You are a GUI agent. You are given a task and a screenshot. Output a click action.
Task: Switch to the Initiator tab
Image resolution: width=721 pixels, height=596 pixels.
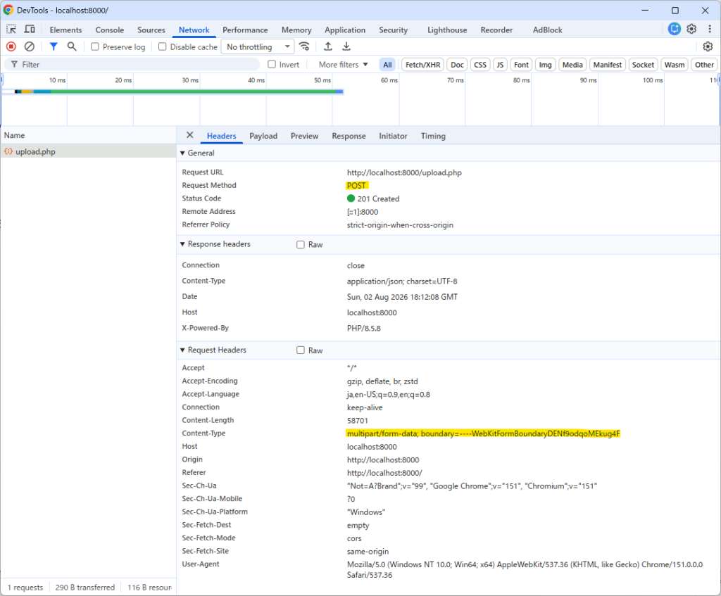pyautogui.click(x=393, y=136)
